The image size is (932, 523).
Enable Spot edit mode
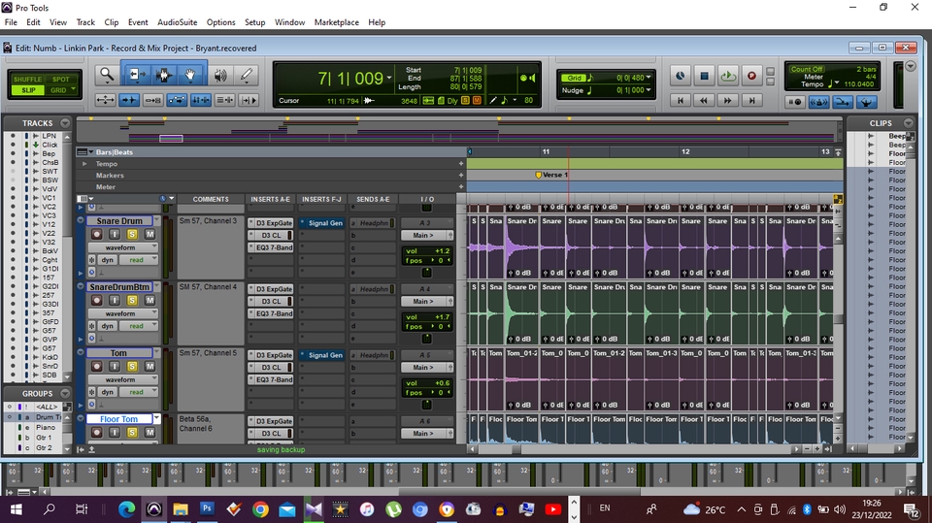[60, 79]
